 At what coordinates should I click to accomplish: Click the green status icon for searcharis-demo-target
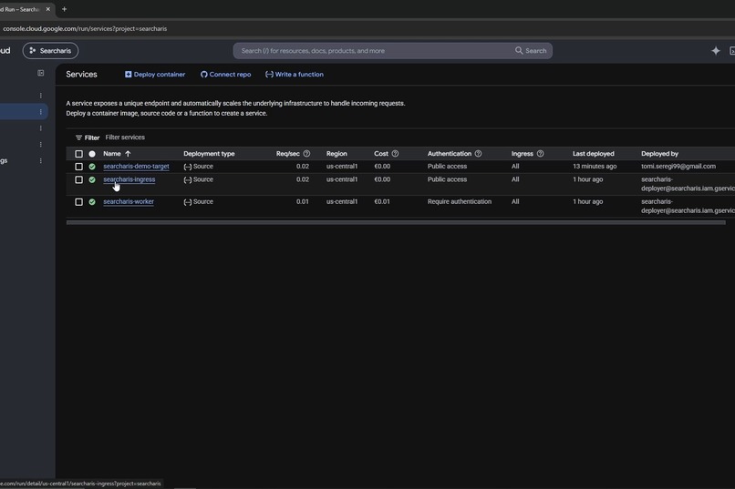[x=92, y=167]
